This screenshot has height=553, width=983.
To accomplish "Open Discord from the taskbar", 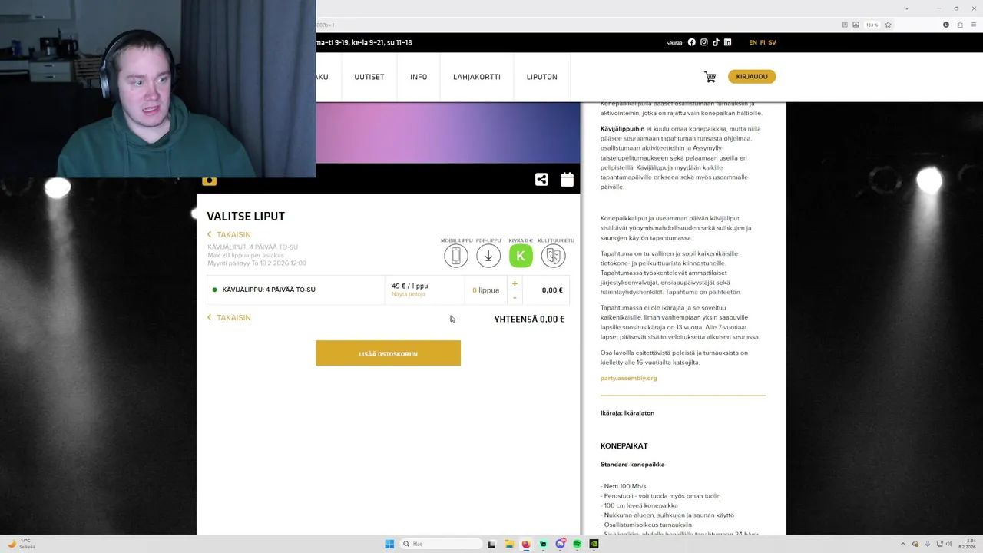I will [x=560, y=544].
